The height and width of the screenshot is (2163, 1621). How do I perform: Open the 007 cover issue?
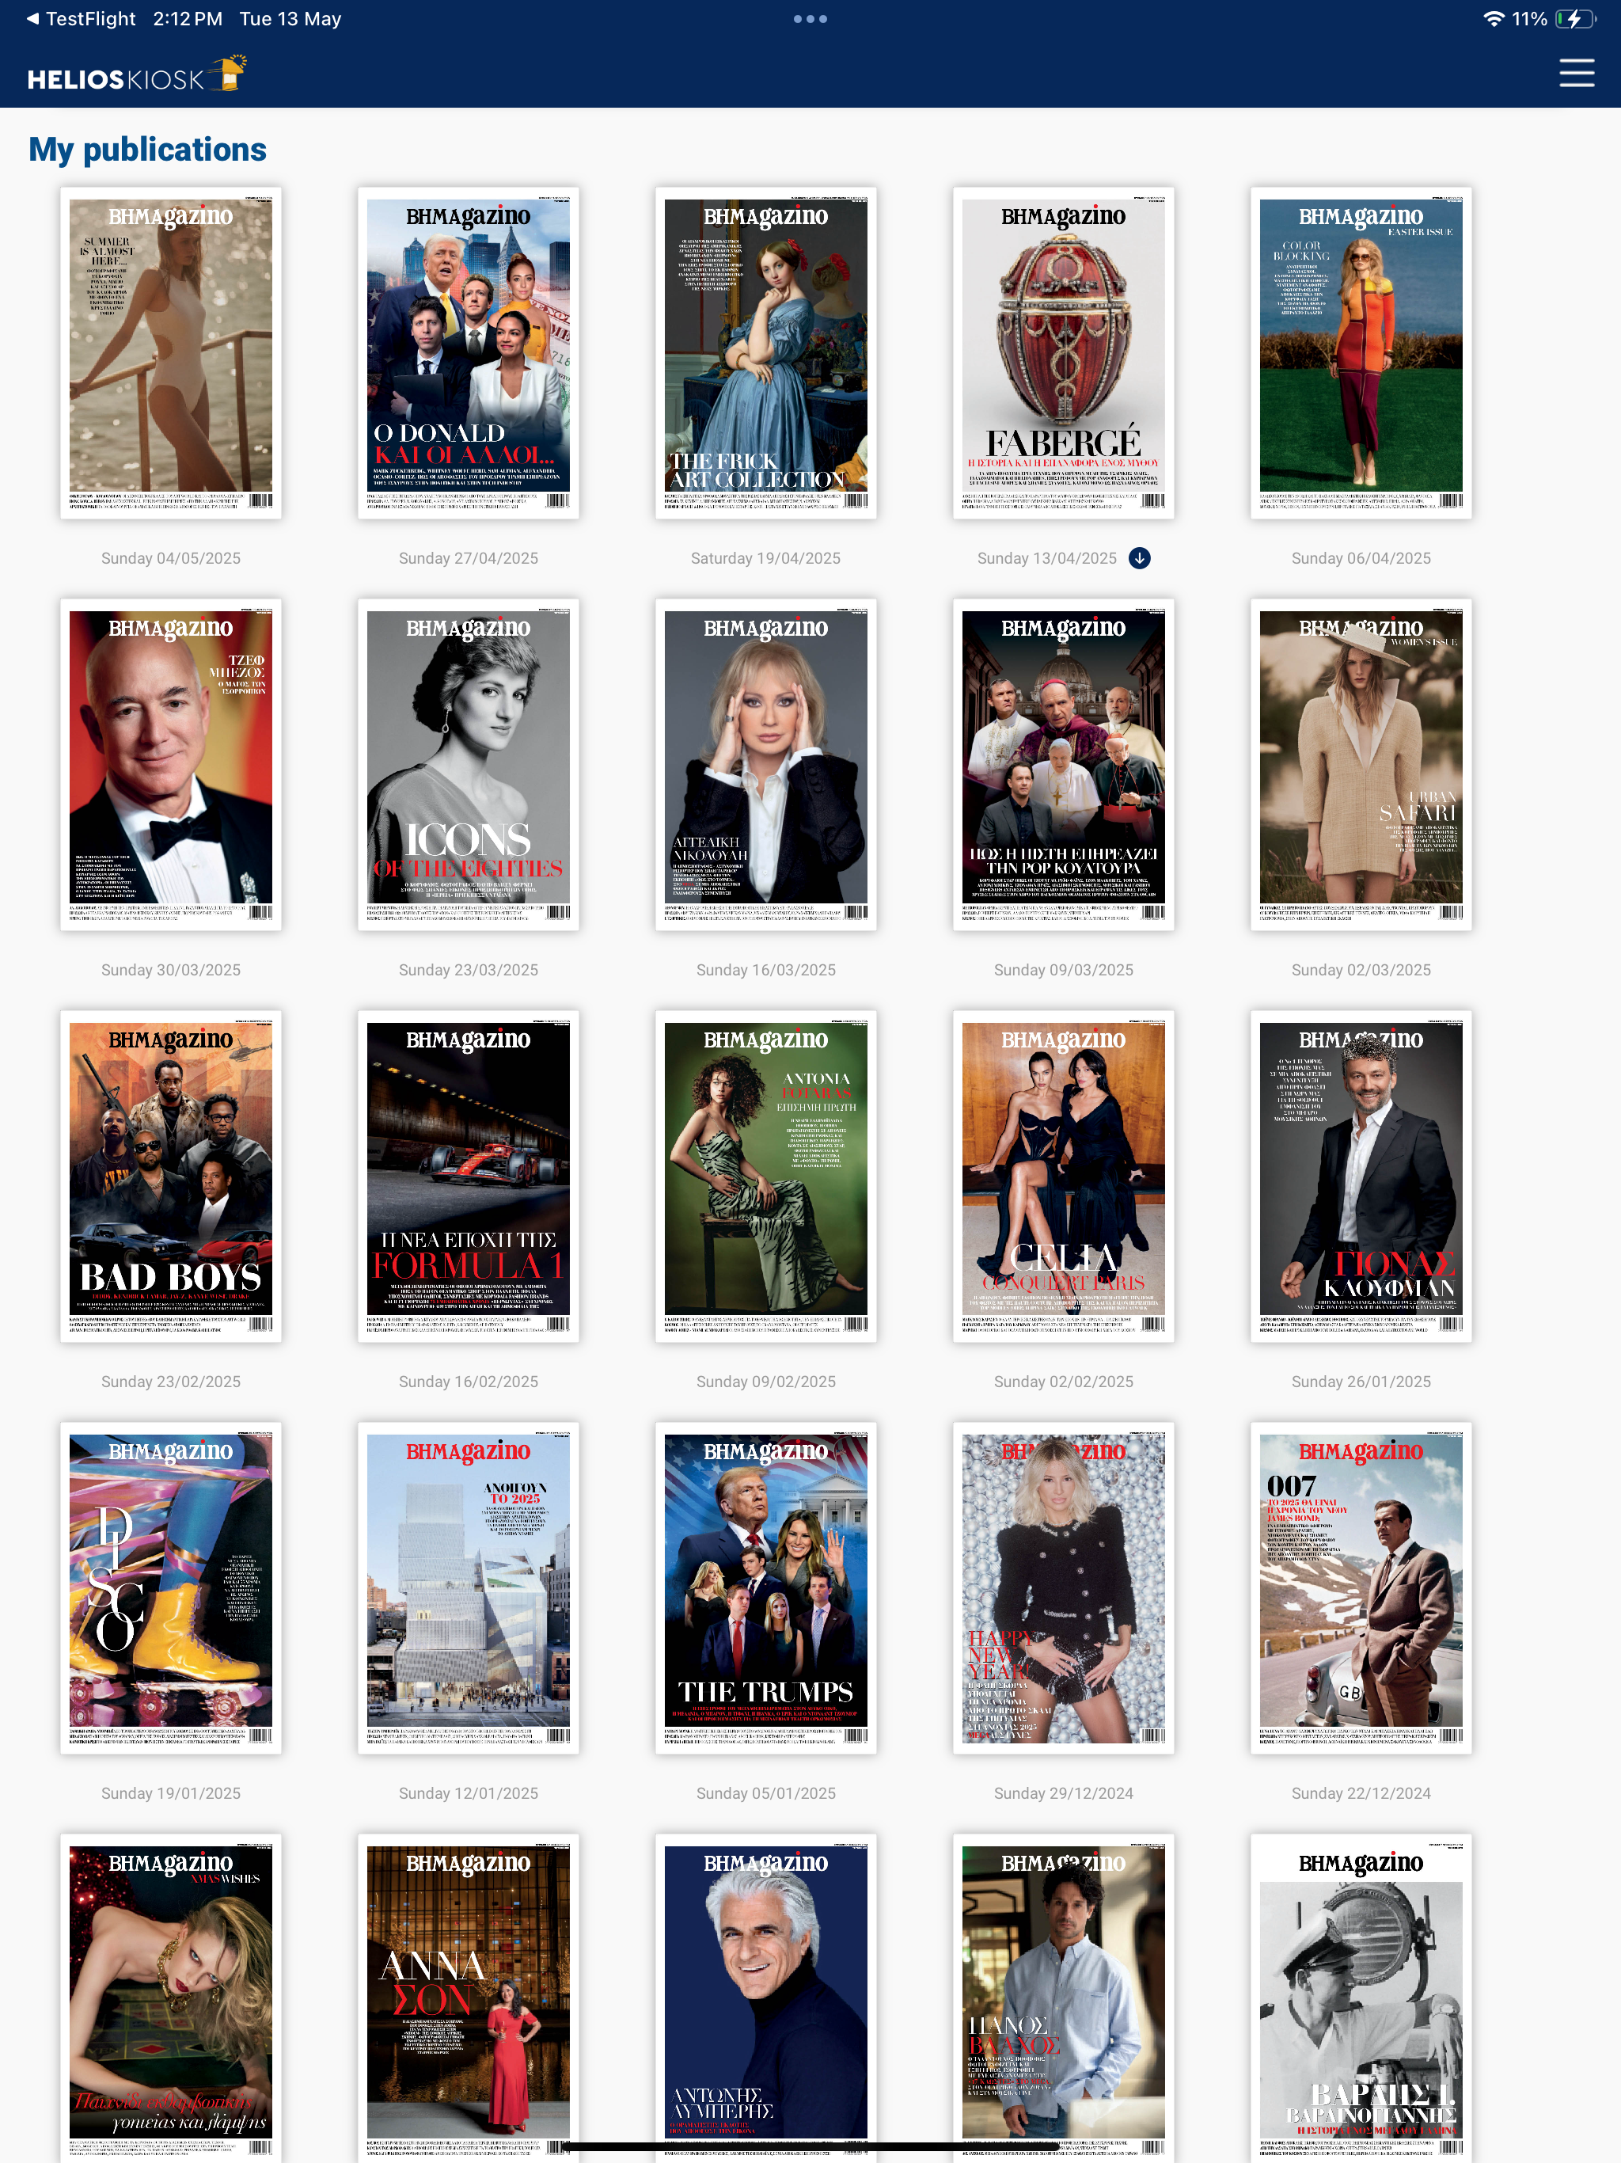coord(1361,1588)
